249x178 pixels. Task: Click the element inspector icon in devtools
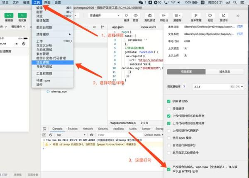tap(44, 129)
